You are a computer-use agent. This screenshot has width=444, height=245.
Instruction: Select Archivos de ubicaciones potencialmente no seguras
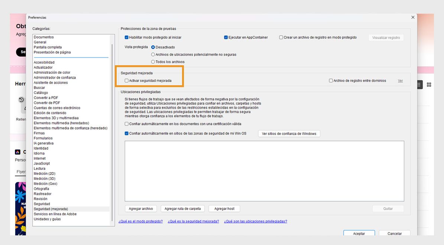pos(153,54)
